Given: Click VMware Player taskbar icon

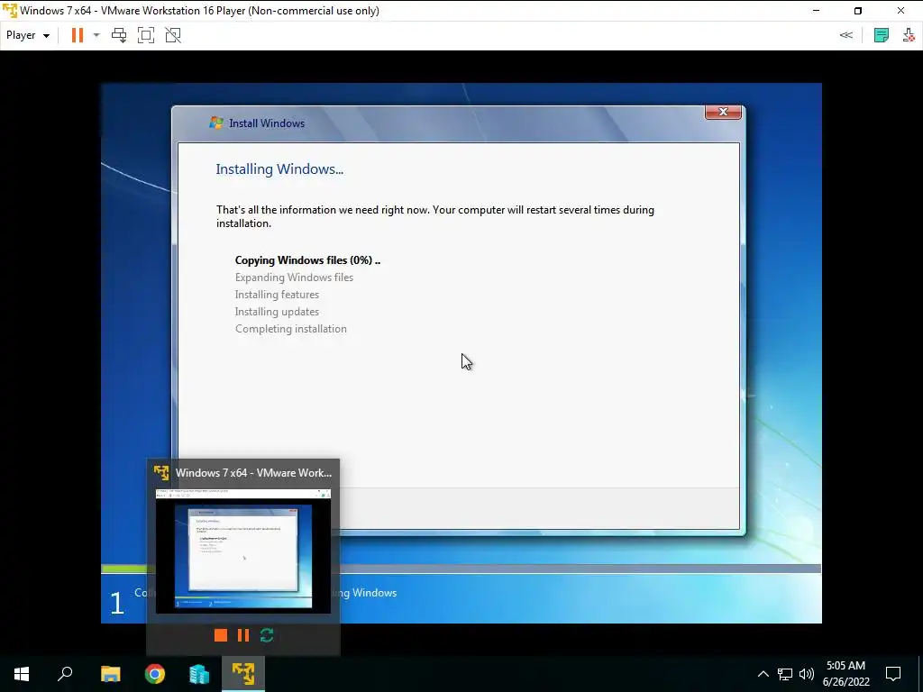Looking at the screenshot, I should coord(243,674).
